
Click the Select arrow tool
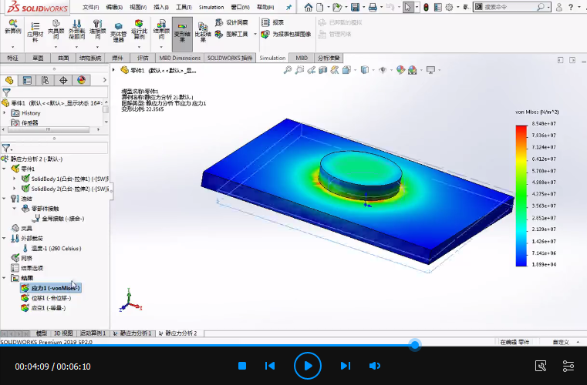pyautogui.click(x=408, y=7)
